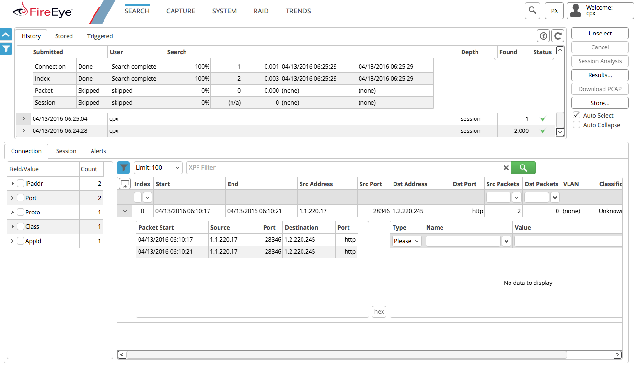Switch to the Triggered tab
638x366 pixels.
coord(100,36)
